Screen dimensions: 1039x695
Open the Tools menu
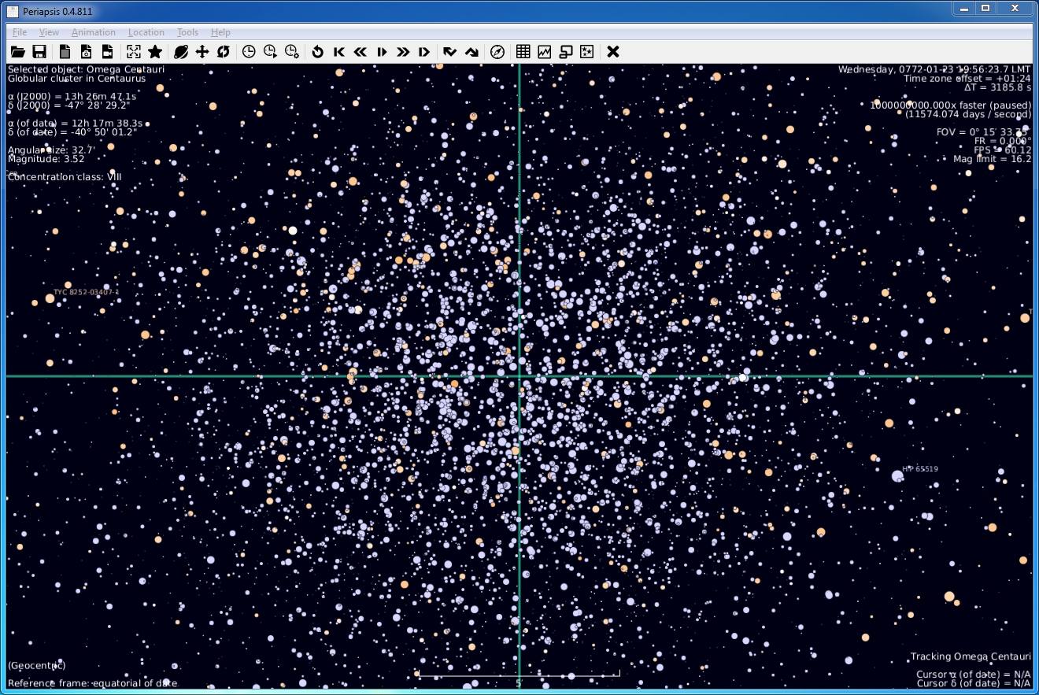(x=187, y=32)
